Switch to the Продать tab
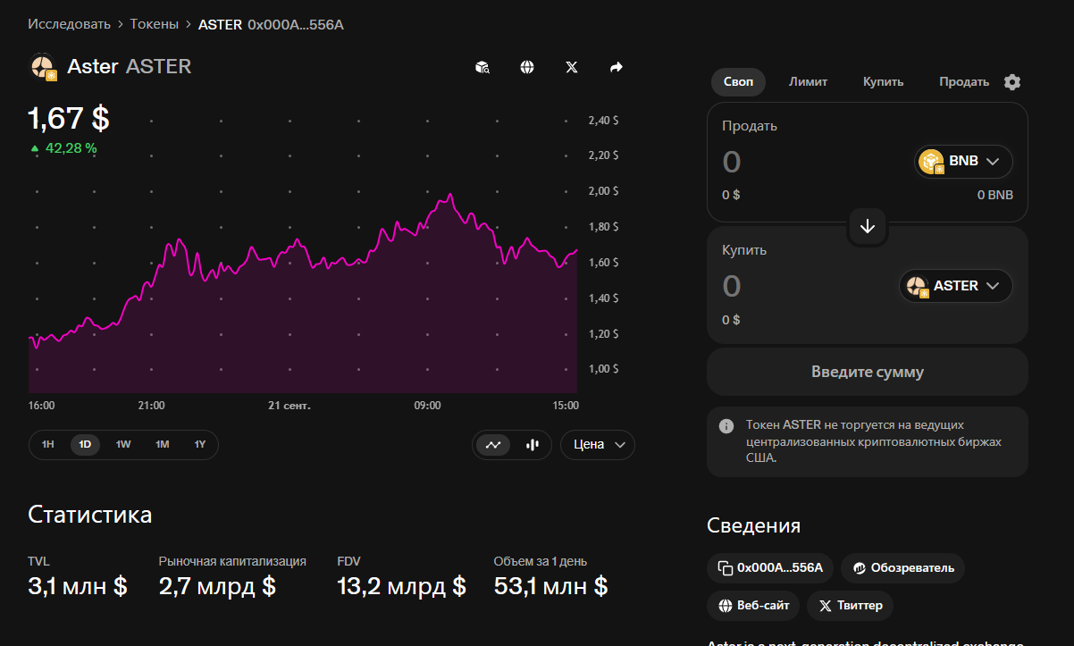 click(964, 82)
